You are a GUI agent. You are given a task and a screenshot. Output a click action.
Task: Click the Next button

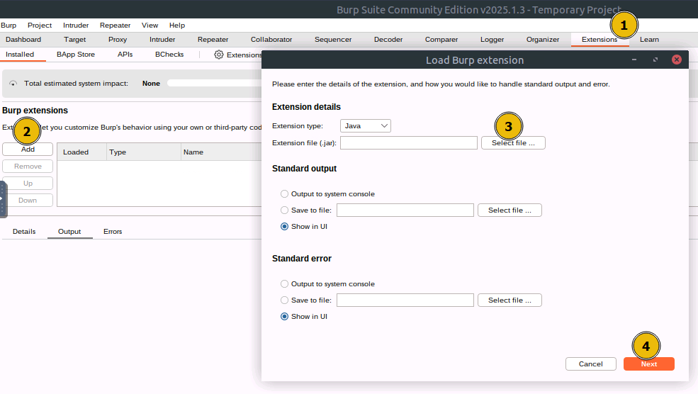click(649, 364)
